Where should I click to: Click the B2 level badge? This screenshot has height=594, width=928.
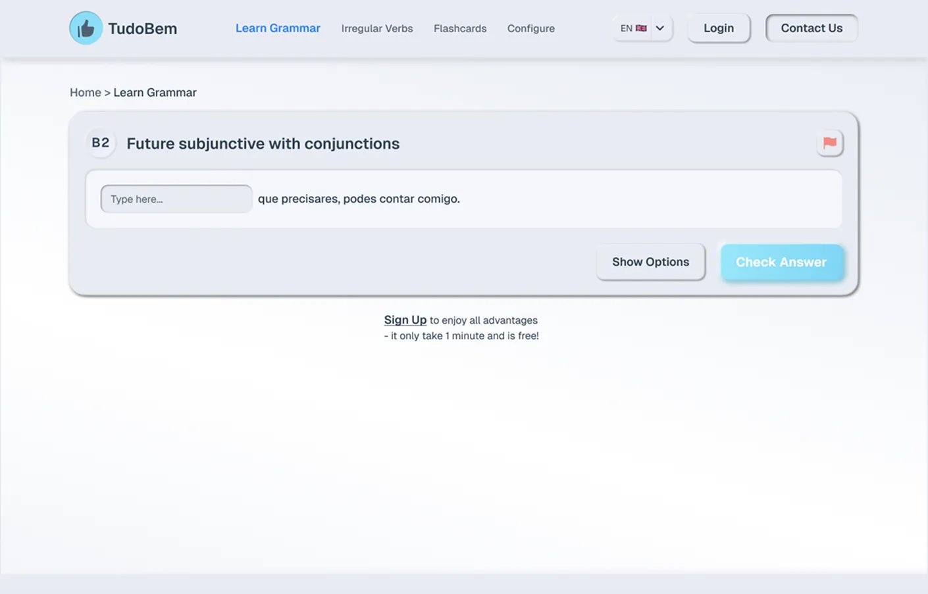tap(101, 143)
